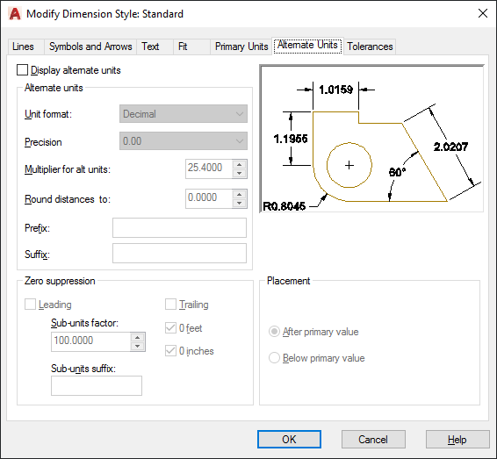Screen dimensions: 497x459
Task: Increase Multiplier for alt units with up arrow
Action: [x=240, y=164]
